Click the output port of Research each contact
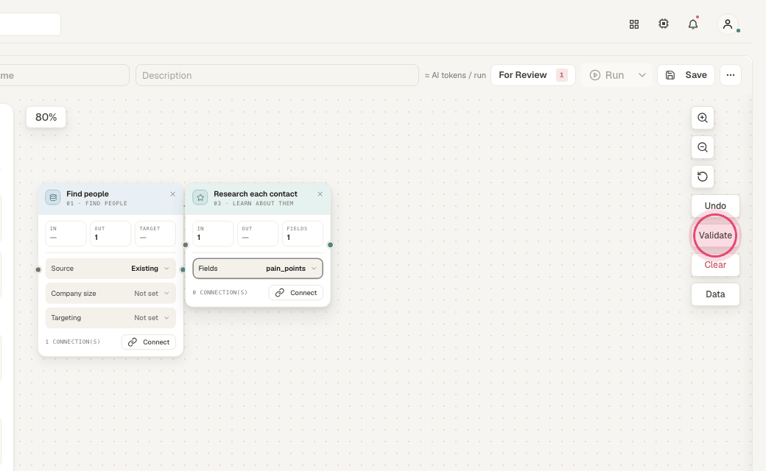This screenshot has height=471, width=766. click(330, 245)
